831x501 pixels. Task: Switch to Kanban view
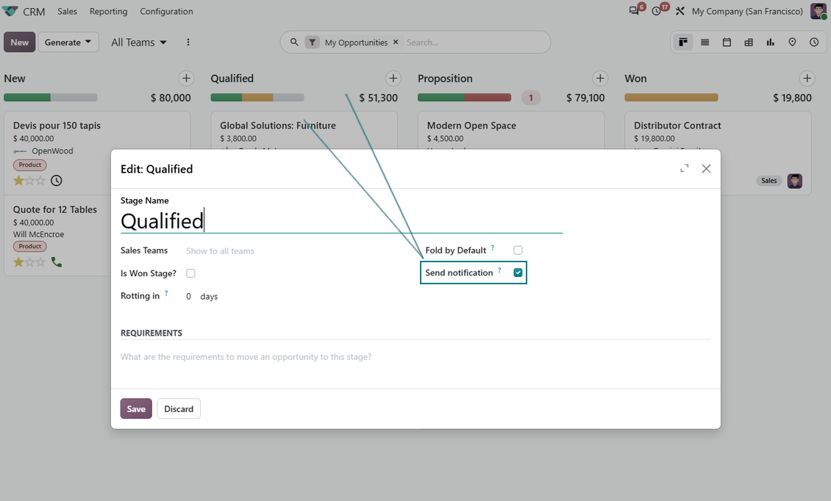tap(683, 43)
